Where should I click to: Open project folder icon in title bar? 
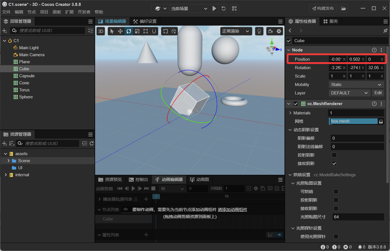point(343,8)
